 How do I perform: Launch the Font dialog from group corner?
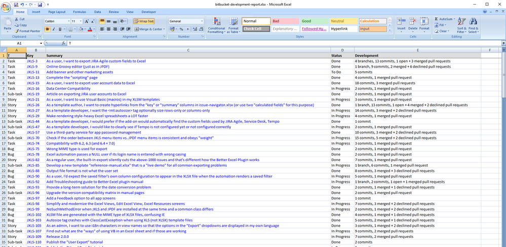(x=95, y=37)
